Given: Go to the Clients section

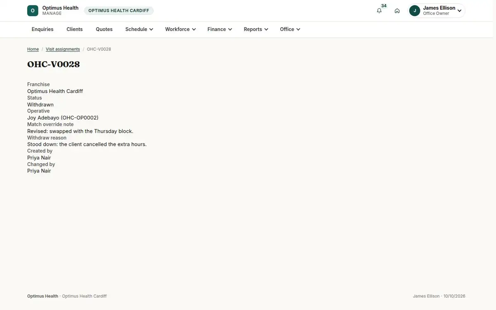Looking at the screenshot, I should click(75, 29).
